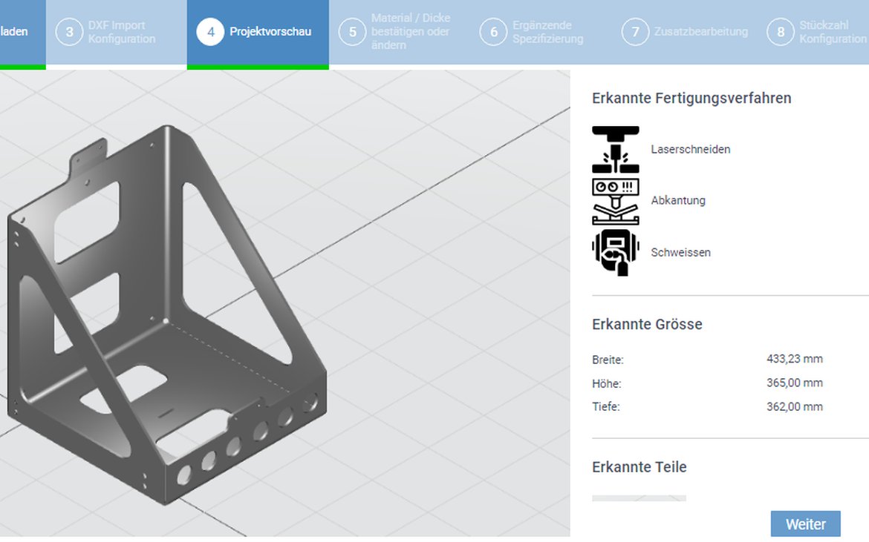Go to DXF Import Konfiguration step
This screenshot has height=542, width=869.
117,32
